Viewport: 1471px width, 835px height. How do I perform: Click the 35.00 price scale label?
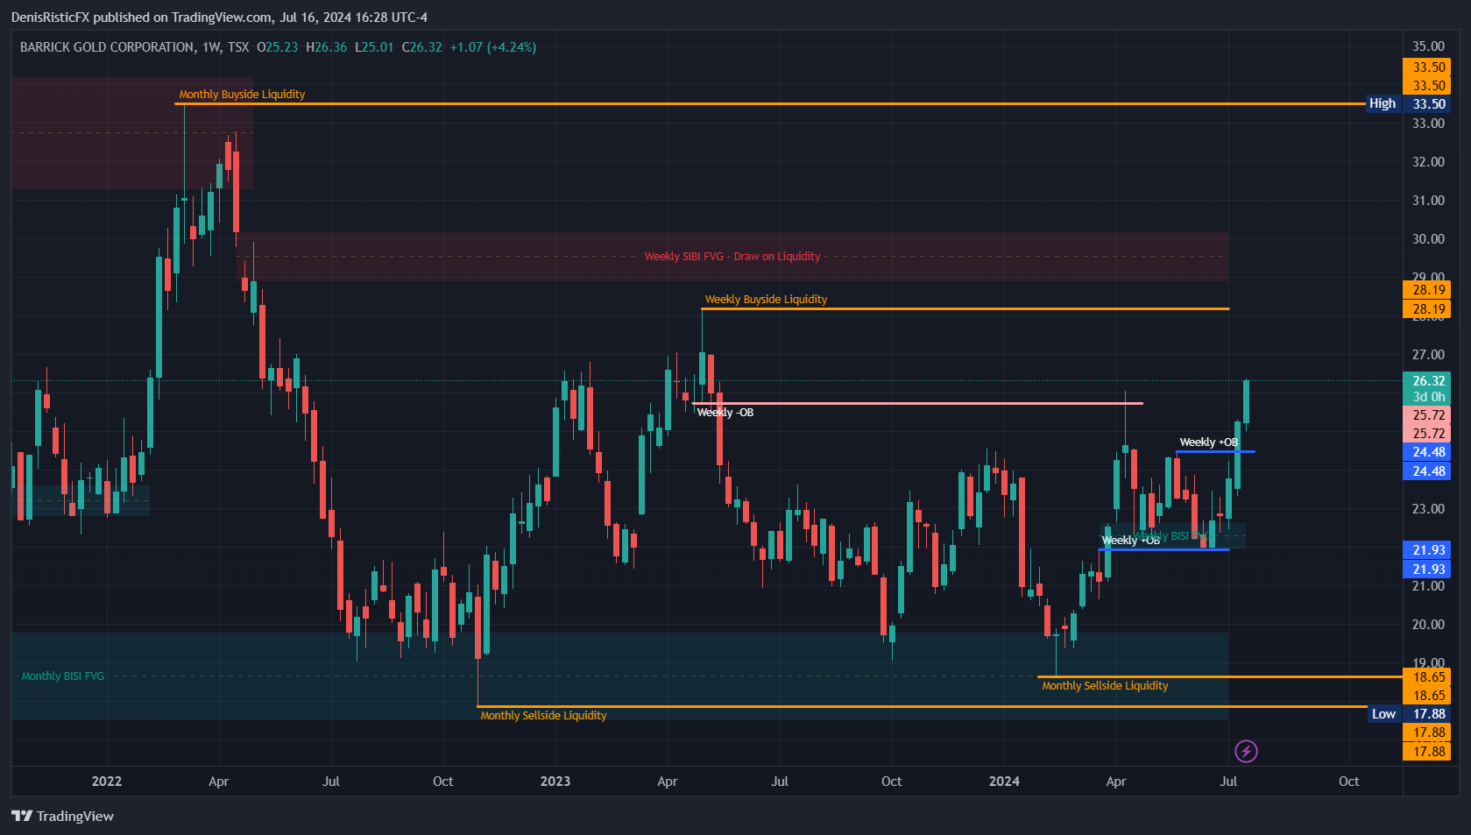coord(1428,46)
